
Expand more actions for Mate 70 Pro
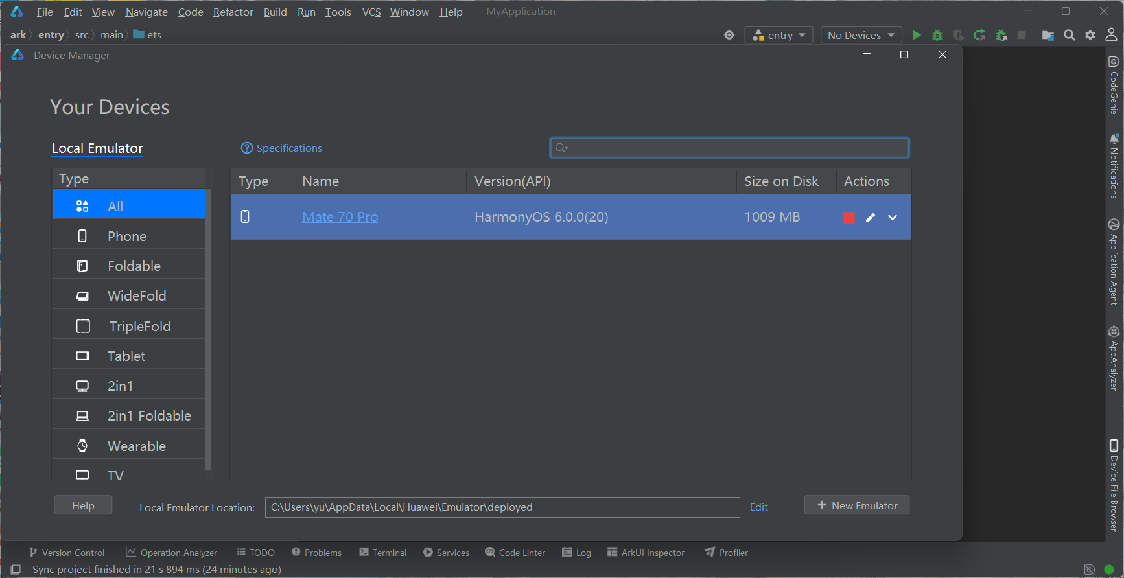(x=893, y=218)
